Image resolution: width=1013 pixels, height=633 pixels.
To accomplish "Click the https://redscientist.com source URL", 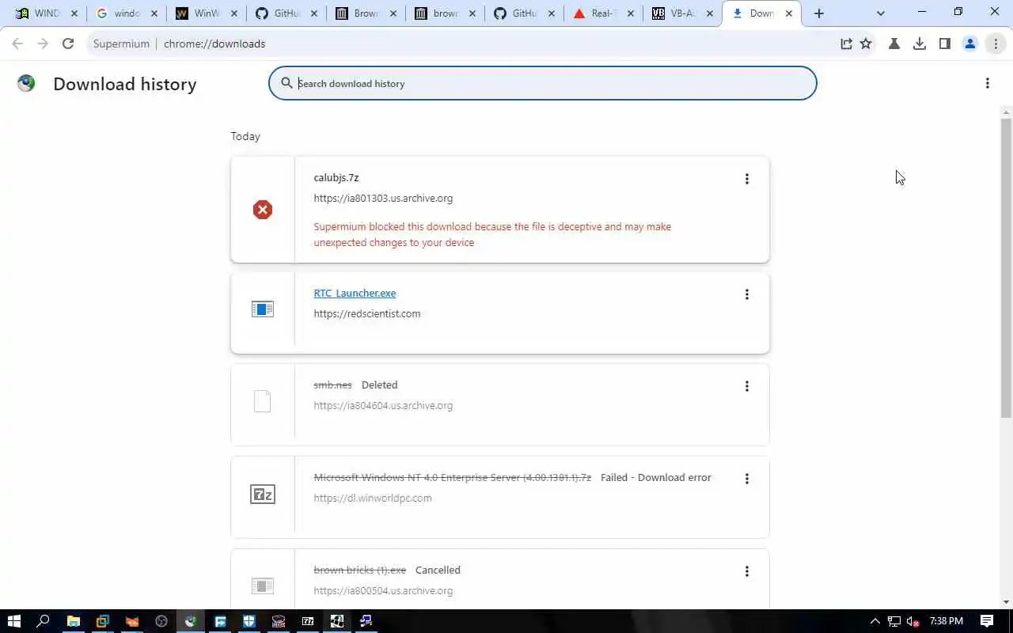I will point(366,313).
